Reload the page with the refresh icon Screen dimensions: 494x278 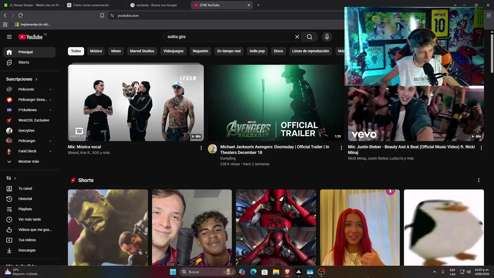click(x=20, y=15)
